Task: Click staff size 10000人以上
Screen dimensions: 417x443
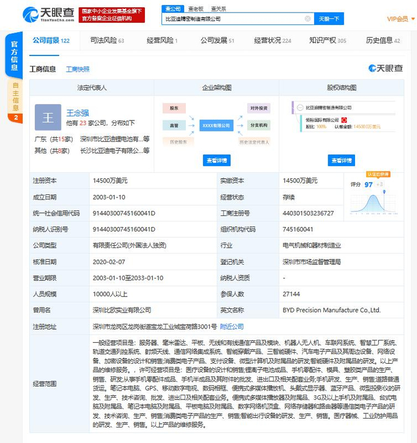Action: (110, 294)
